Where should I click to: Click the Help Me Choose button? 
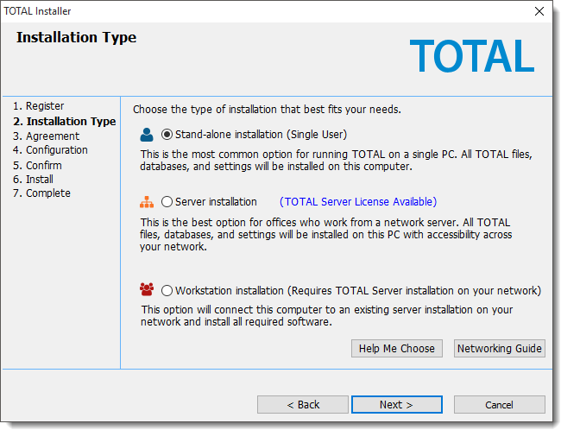point(397,348)
